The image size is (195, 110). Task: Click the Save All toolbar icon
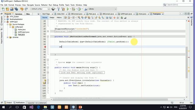(16, 9)
